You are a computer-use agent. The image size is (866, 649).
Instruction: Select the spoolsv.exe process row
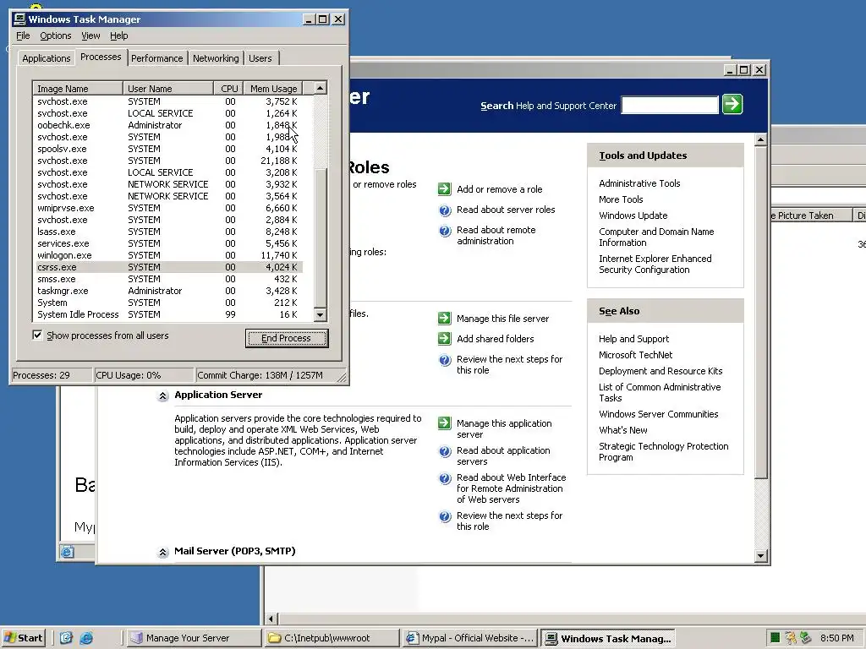tap(168, 149)
